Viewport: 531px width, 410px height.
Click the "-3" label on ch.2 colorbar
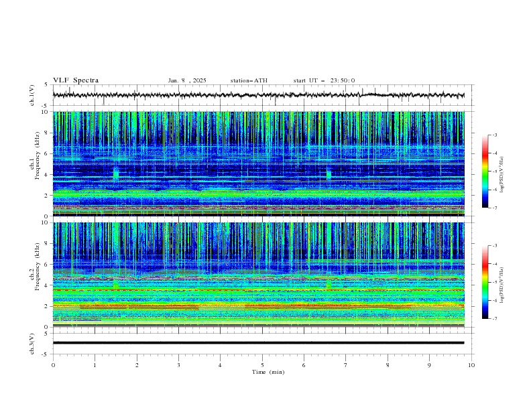494,246
